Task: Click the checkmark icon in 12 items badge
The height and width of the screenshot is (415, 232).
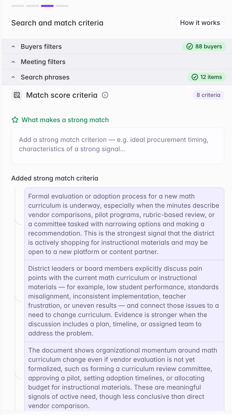Action: coord(195,77)
